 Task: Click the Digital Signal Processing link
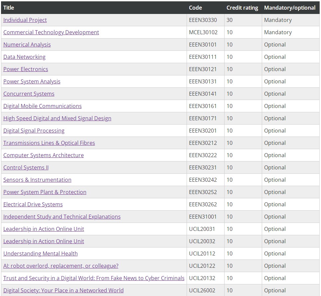click(x=34, y=131)
